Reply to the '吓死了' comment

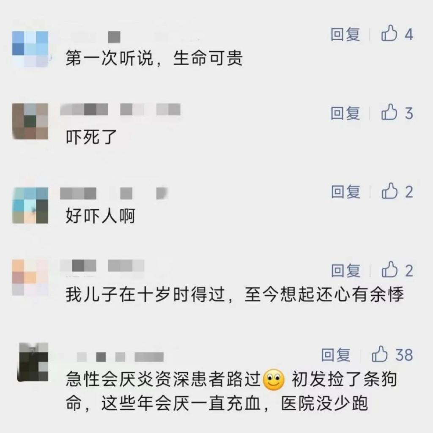pos(345,113)
